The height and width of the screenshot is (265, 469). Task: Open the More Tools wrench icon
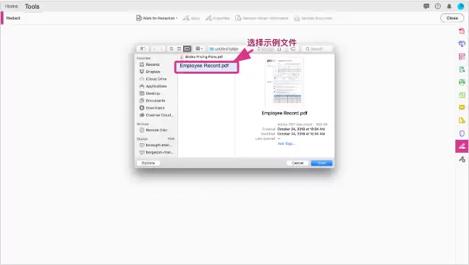(x=462, y=159)
